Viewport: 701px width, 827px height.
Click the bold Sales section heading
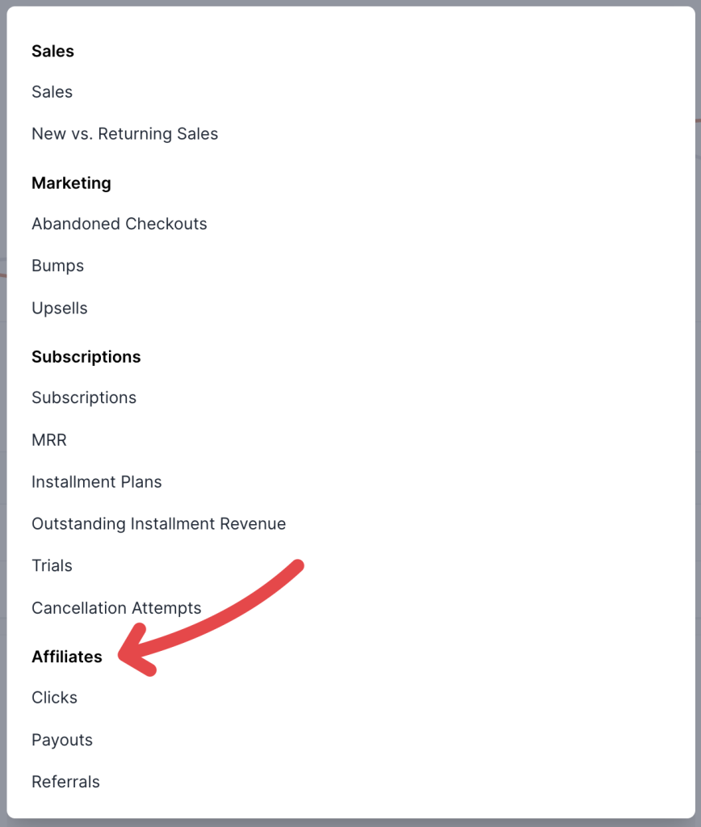click(52, 51)
